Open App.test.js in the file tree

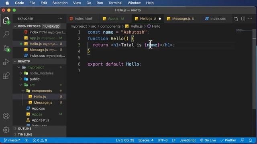pyautogui.click(x=39, y=120)
